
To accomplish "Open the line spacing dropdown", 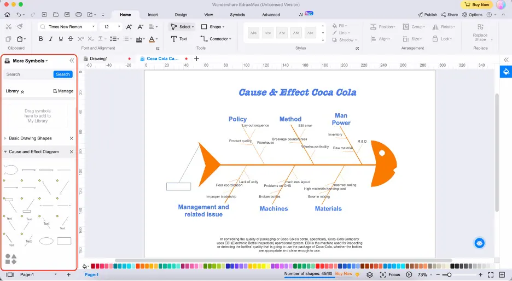I will point(114,39).
